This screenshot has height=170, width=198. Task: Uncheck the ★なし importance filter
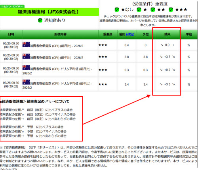[117, 10]
